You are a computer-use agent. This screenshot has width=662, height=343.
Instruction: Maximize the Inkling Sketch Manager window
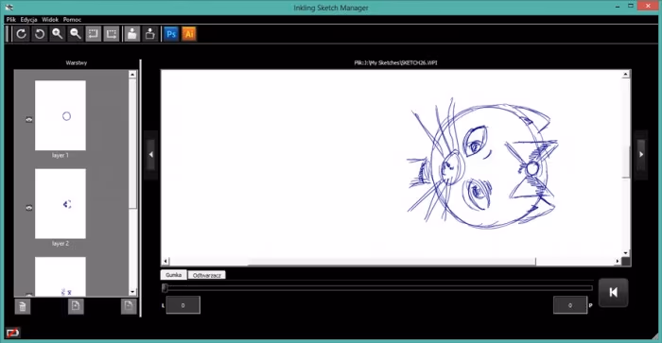pyautogui.click(x=631, y=6)
